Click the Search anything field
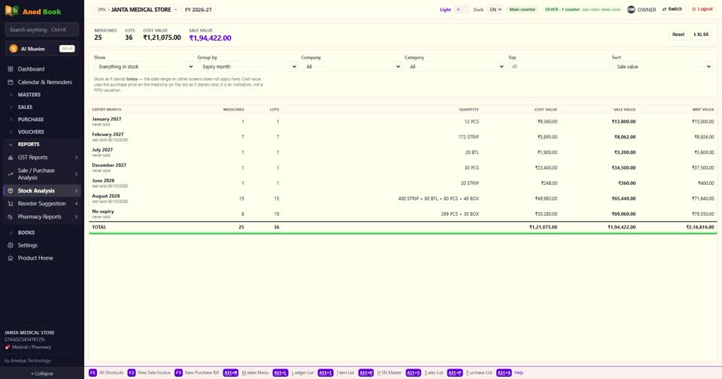 point(41,30)
